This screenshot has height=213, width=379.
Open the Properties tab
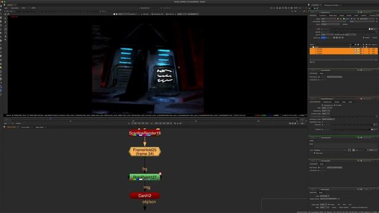(x=315, y=5)
